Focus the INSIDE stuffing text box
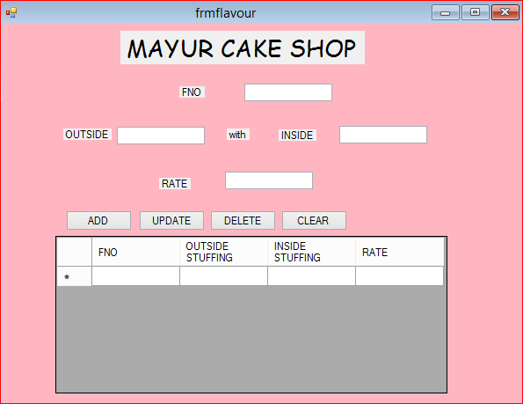Viewport: 523px width, 404px height. pos(383,135)
